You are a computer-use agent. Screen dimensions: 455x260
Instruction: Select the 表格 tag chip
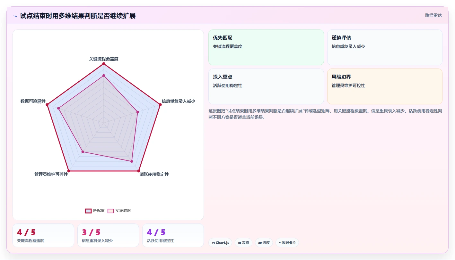(x=244, y=243)
